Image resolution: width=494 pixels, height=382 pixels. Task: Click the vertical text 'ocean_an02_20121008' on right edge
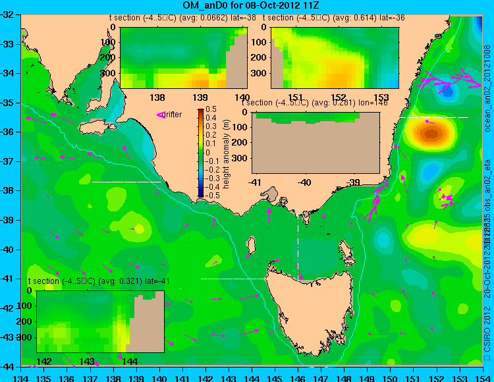tap(487, 88)
